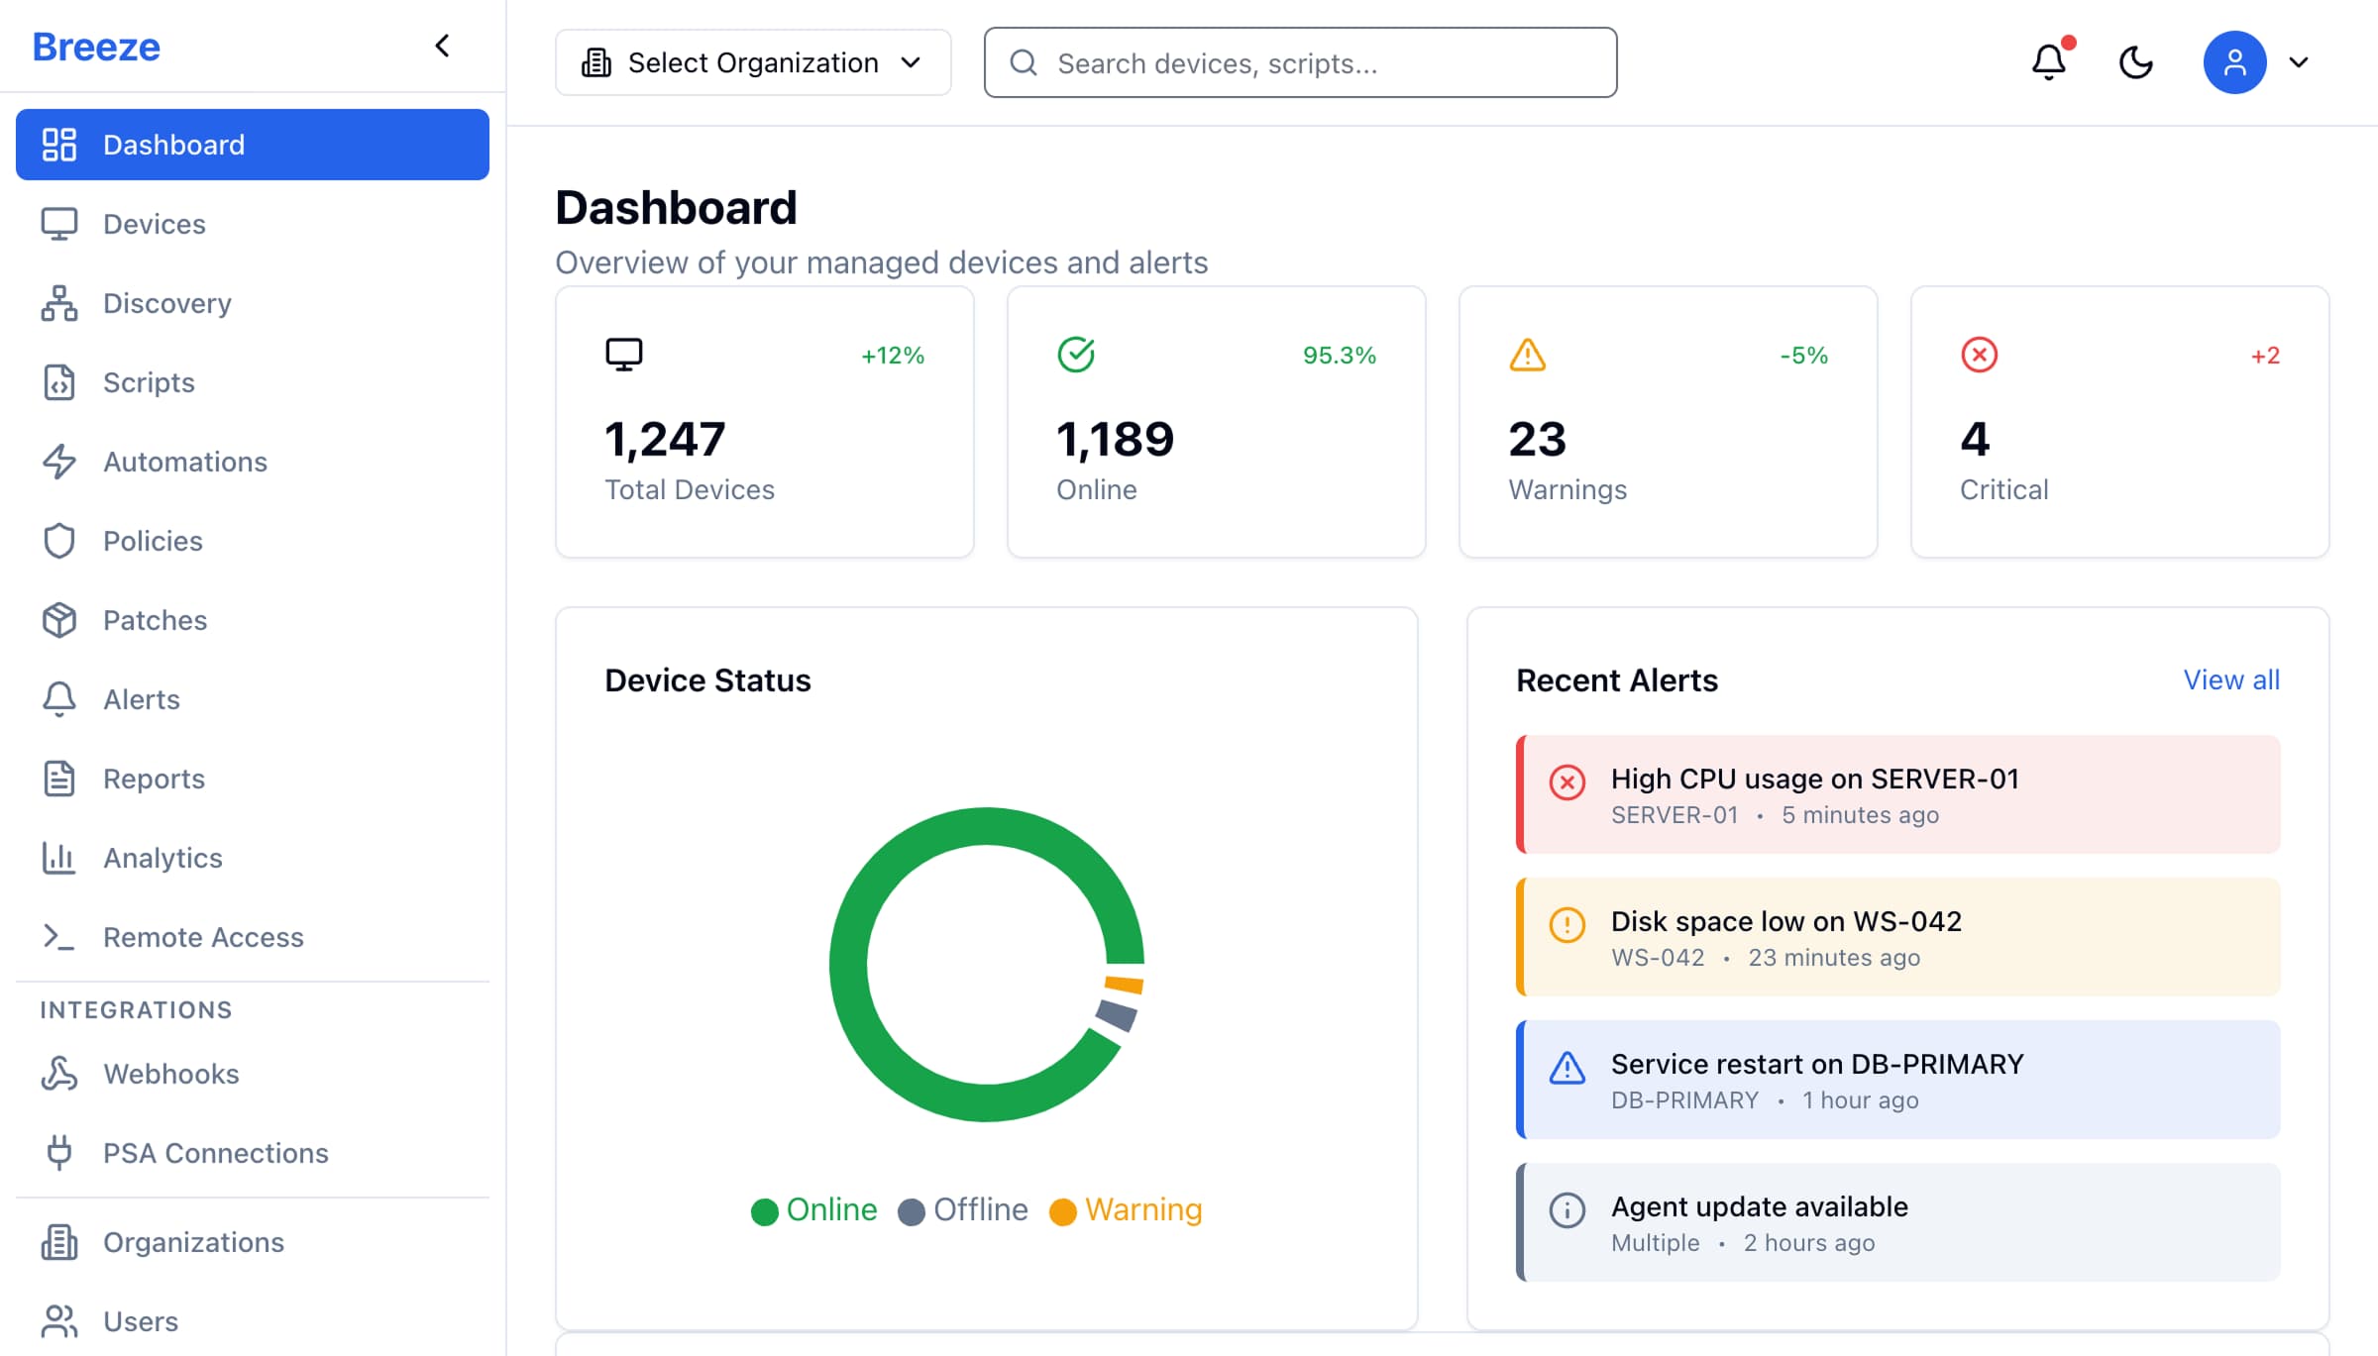The image size is (2378, 1356).
Task: Click the Automations lightning icon
Action: (59, 462)
